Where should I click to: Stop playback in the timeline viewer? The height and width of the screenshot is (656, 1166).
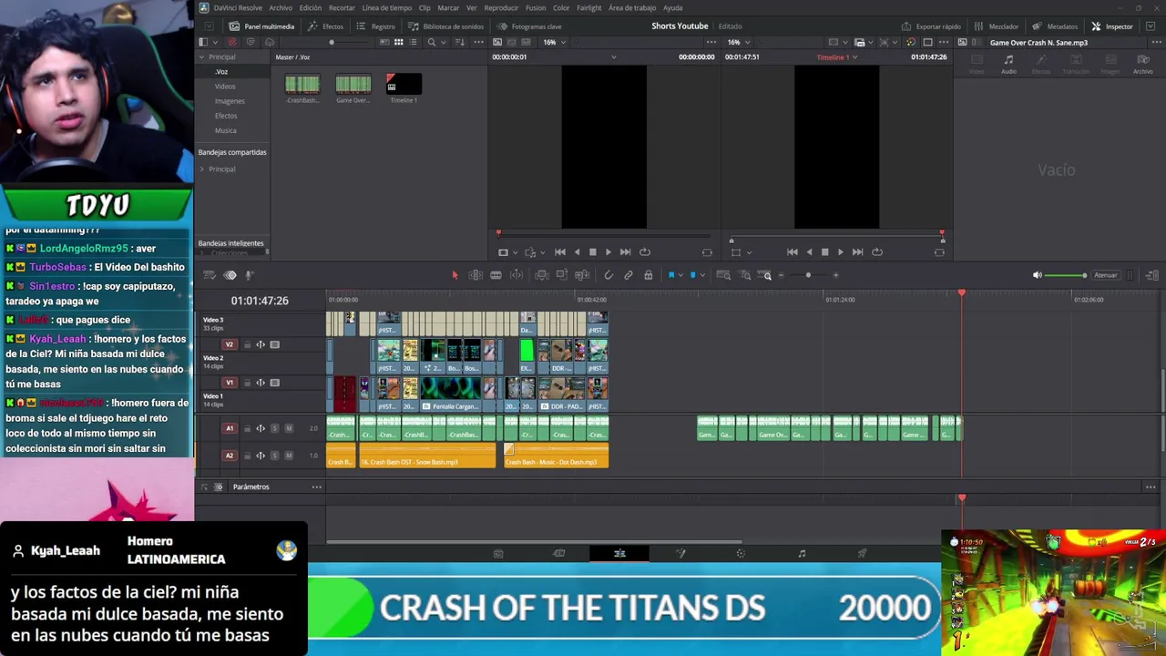click(x=824, y=252)
